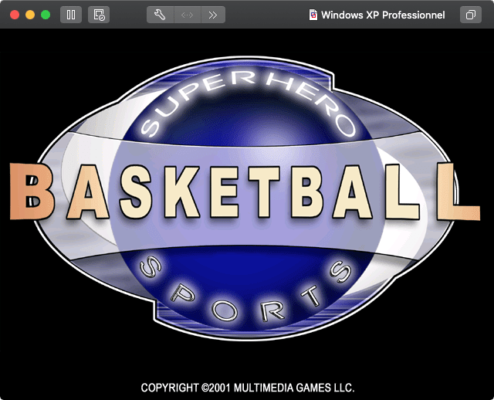Viewport: 494px width, 400px height.
Task: Expand the toolbar overflow chevrons
Action: (x=212, y=15)
